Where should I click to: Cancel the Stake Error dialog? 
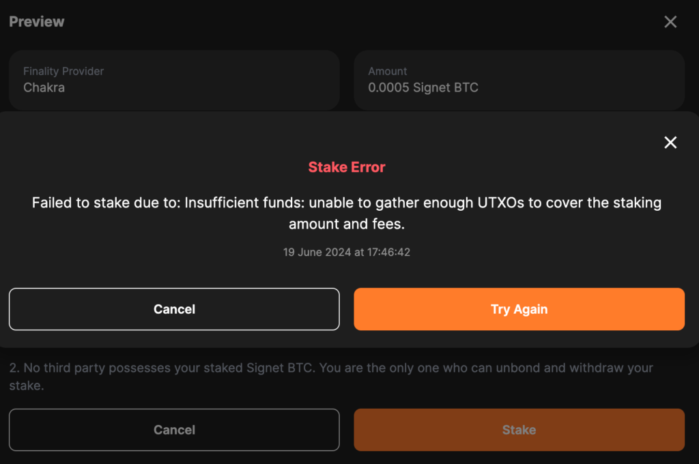tap(174, 309)
